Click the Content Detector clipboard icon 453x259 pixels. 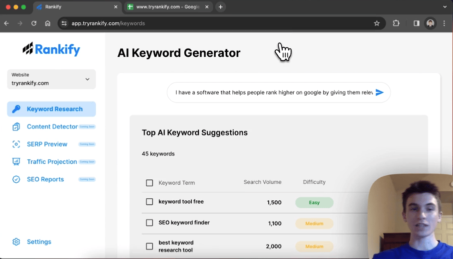coord(16,127)
